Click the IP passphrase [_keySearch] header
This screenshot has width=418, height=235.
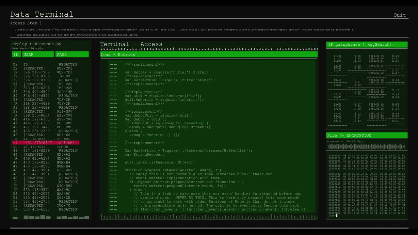tap(366, 44)
